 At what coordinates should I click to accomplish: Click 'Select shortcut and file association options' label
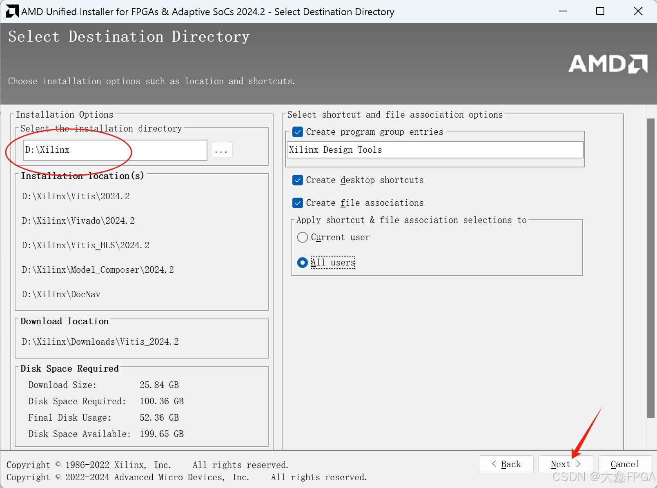[x=395, y=115]
